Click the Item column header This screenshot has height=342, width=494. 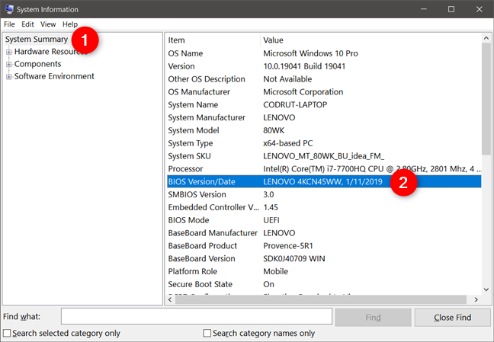coord(213,40)
